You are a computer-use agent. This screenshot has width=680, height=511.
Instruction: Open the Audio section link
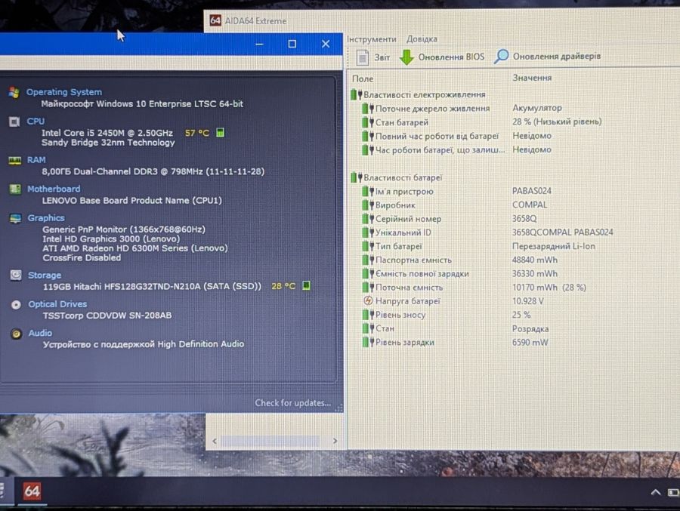[40, 333]
